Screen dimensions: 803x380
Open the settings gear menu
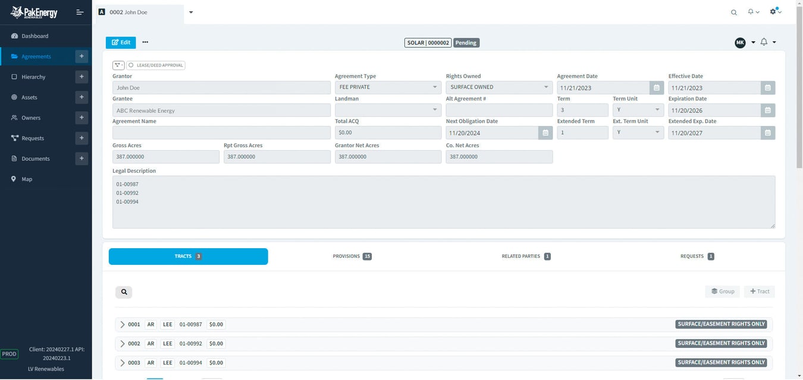point(774,12)
